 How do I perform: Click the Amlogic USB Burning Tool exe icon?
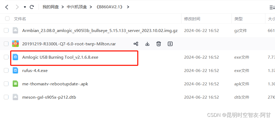(16, 57)
